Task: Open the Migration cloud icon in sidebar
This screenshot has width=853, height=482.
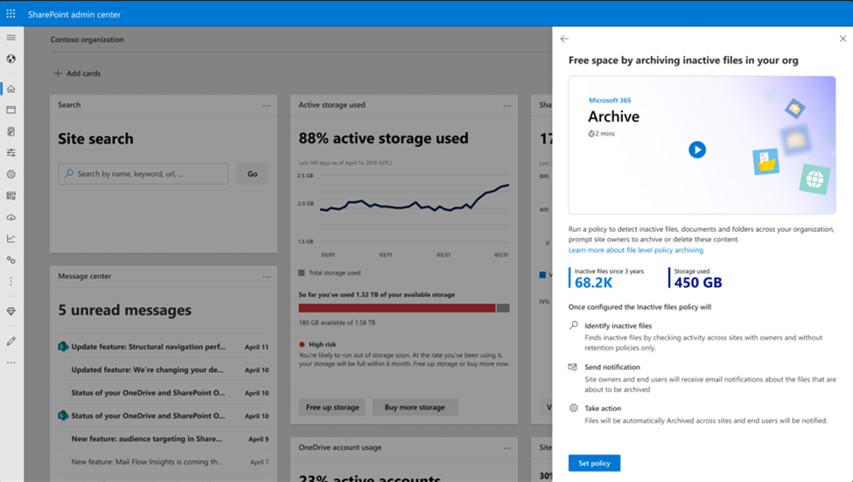Action: [x=10, y=217]
